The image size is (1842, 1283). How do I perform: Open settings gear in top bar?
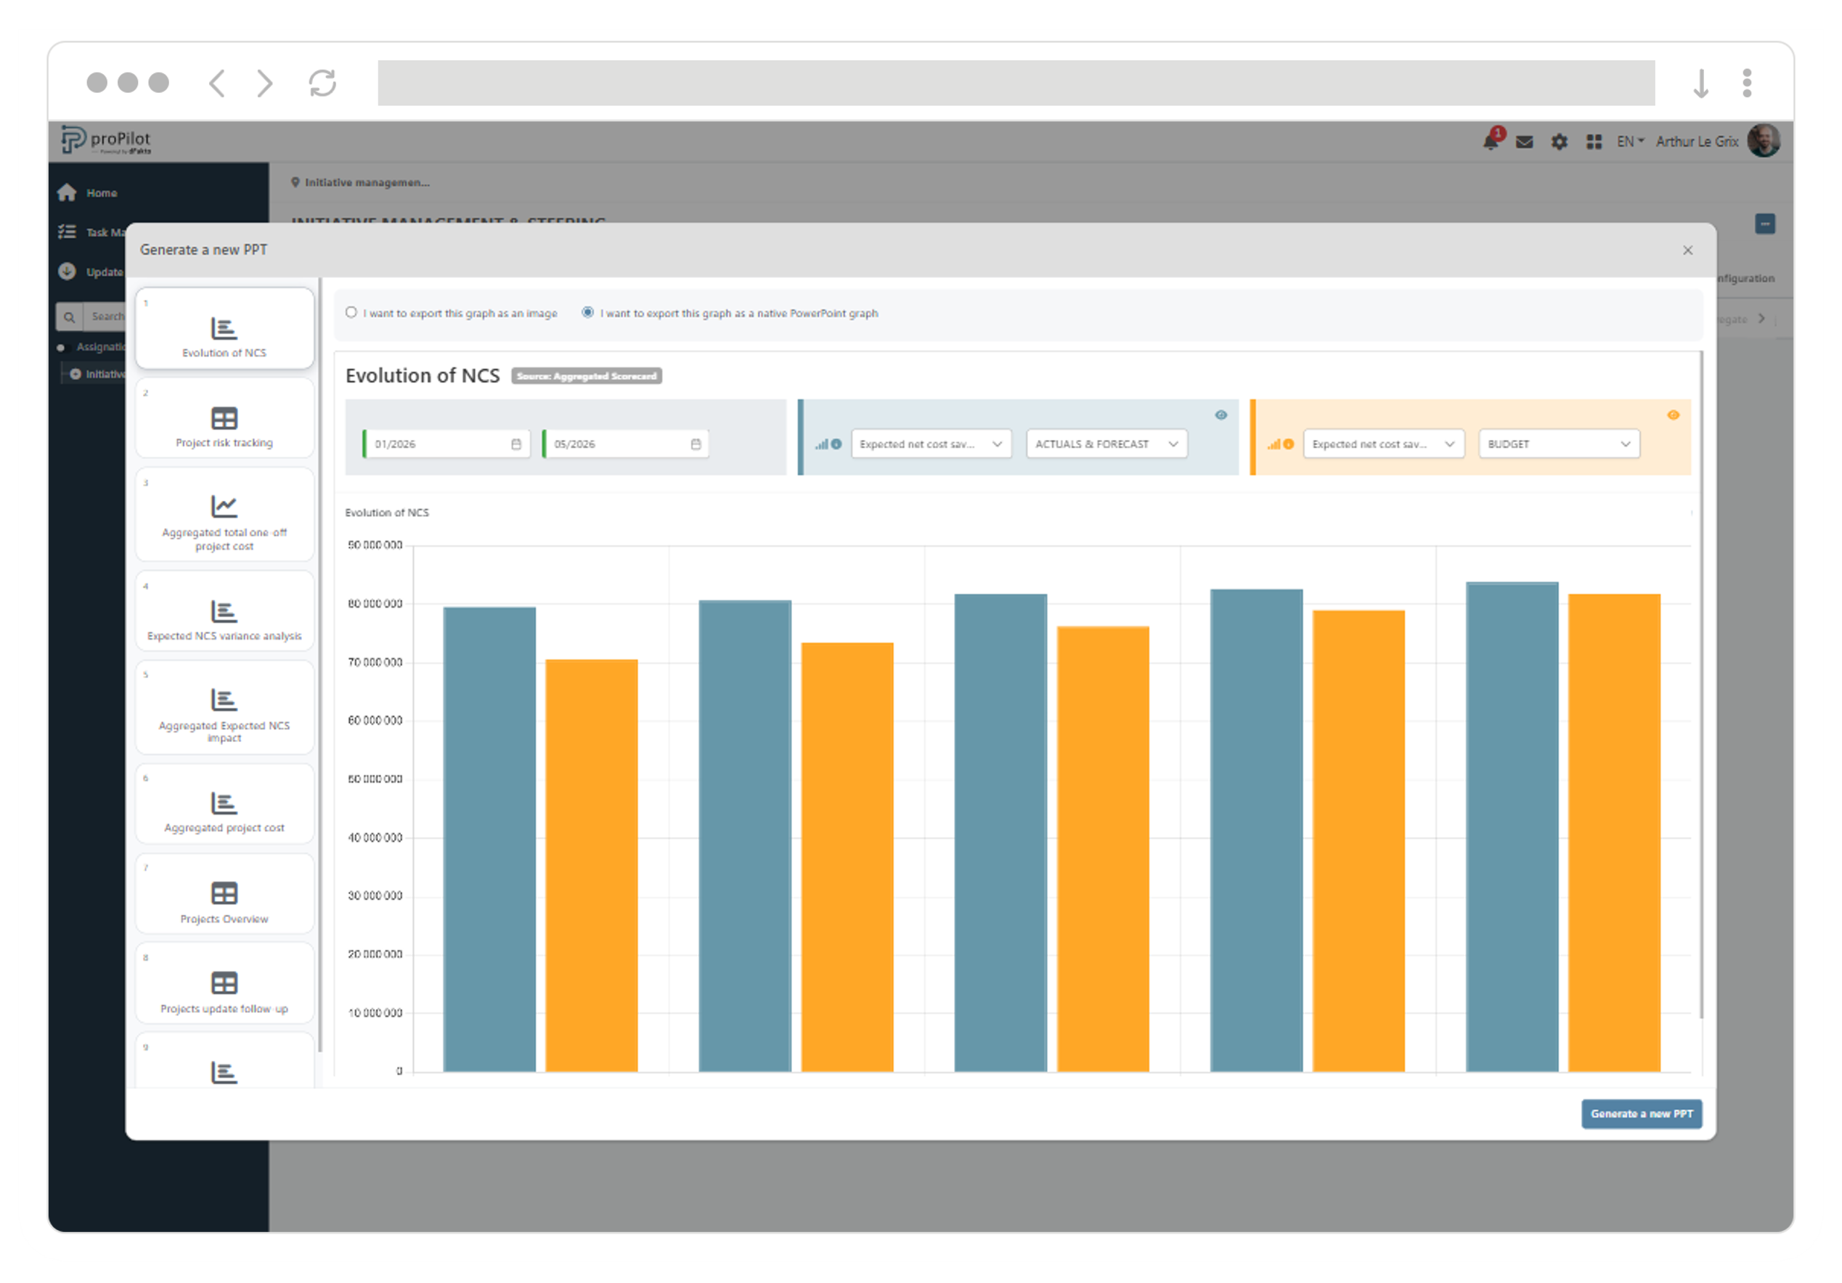[1559, 142]
